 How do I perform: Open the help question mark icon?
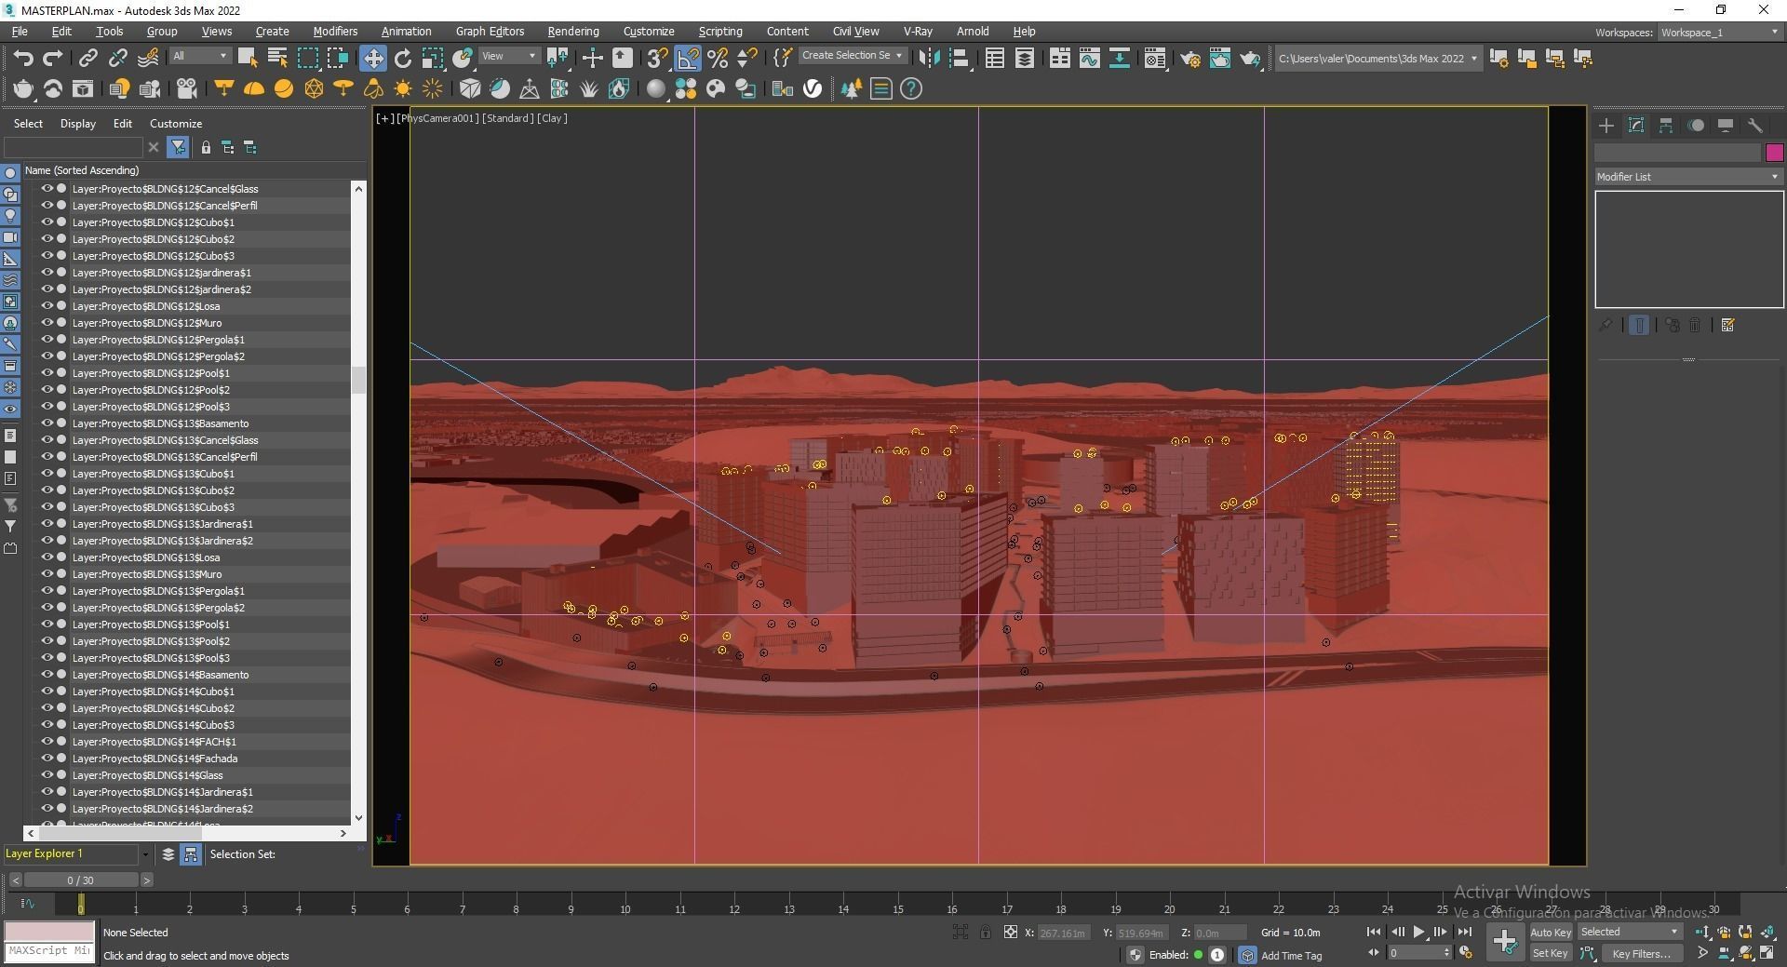point(911,88)
